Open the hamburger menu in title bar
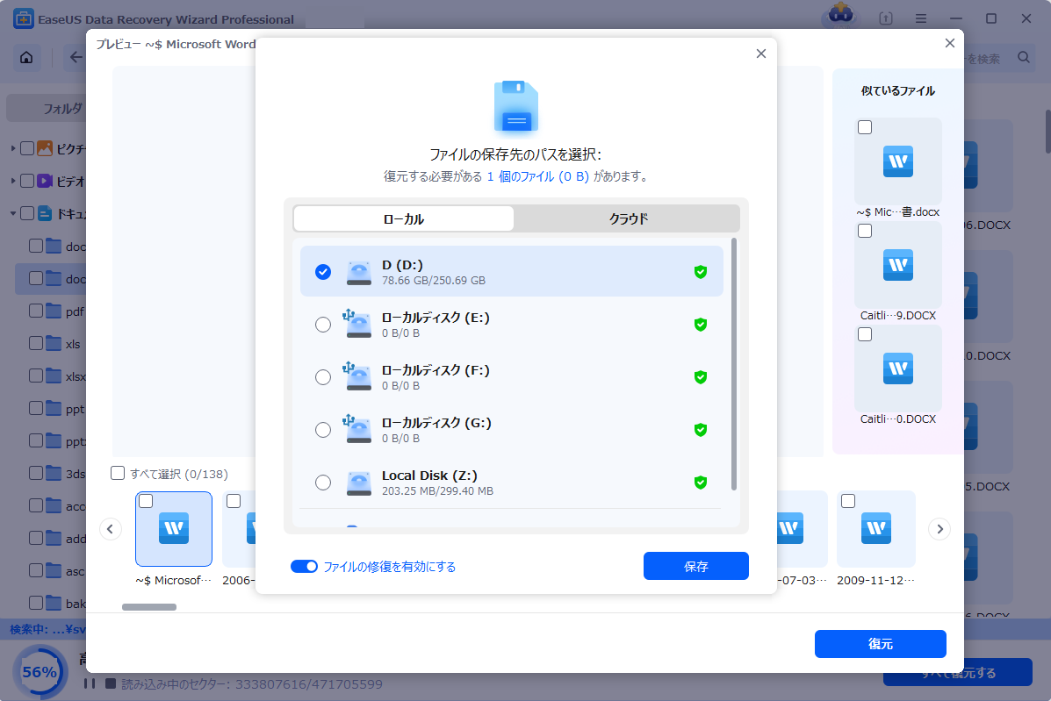The image size is (1051, 701). click(x=921, y=18)
